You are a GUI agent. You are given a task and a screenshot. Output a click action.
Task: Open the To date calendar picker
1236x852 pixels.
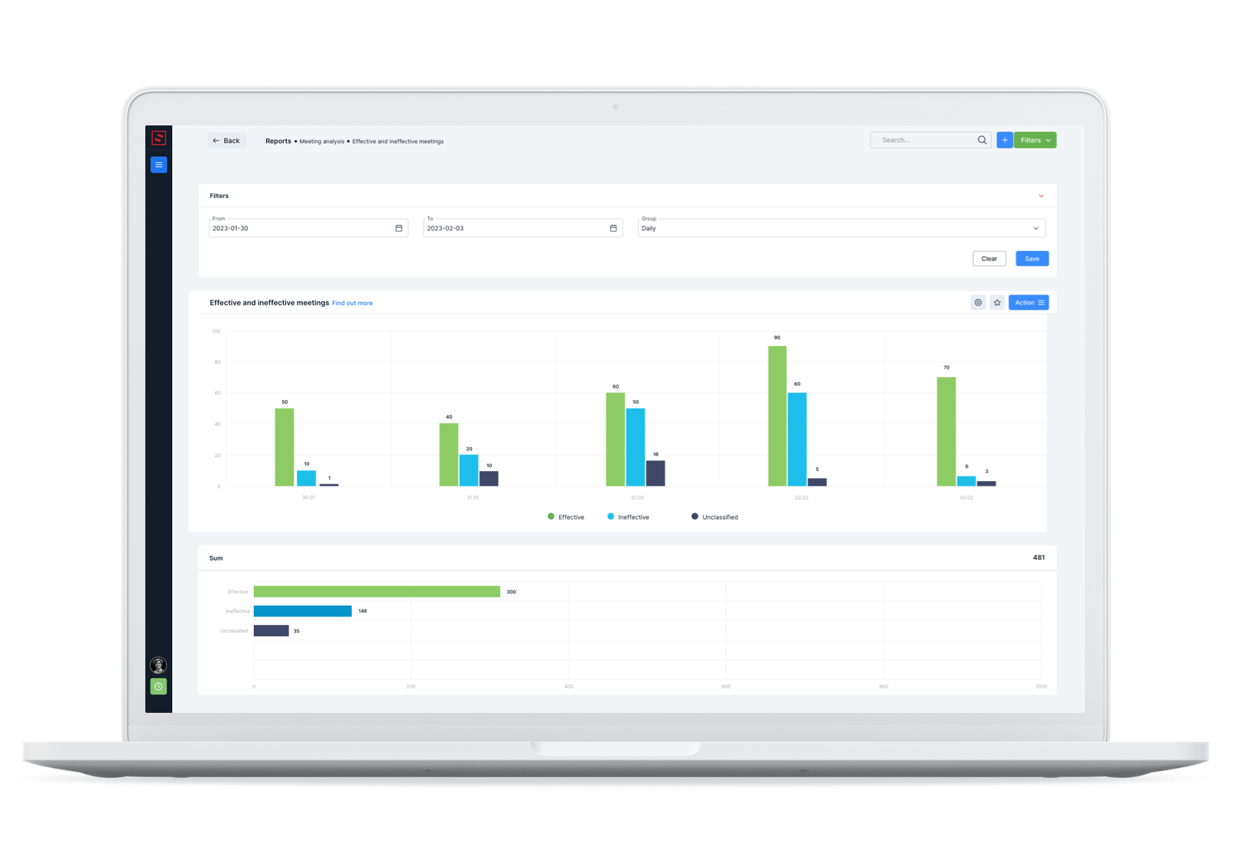[613, 228]
